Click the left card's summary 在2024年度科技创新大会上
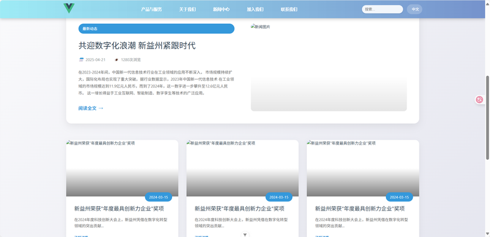 121,223
